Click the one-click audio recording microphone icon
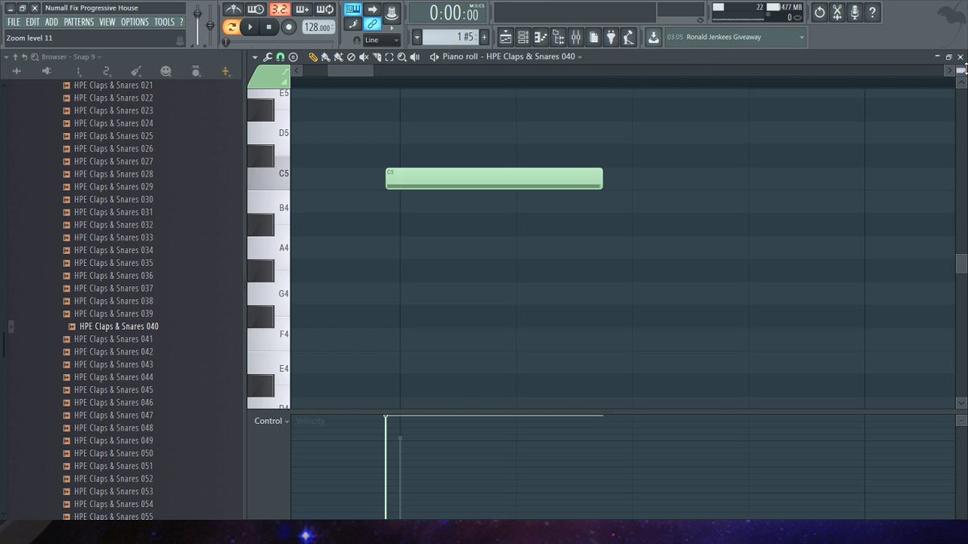This screenshot has height=544, width=968. tap(855, 12)
